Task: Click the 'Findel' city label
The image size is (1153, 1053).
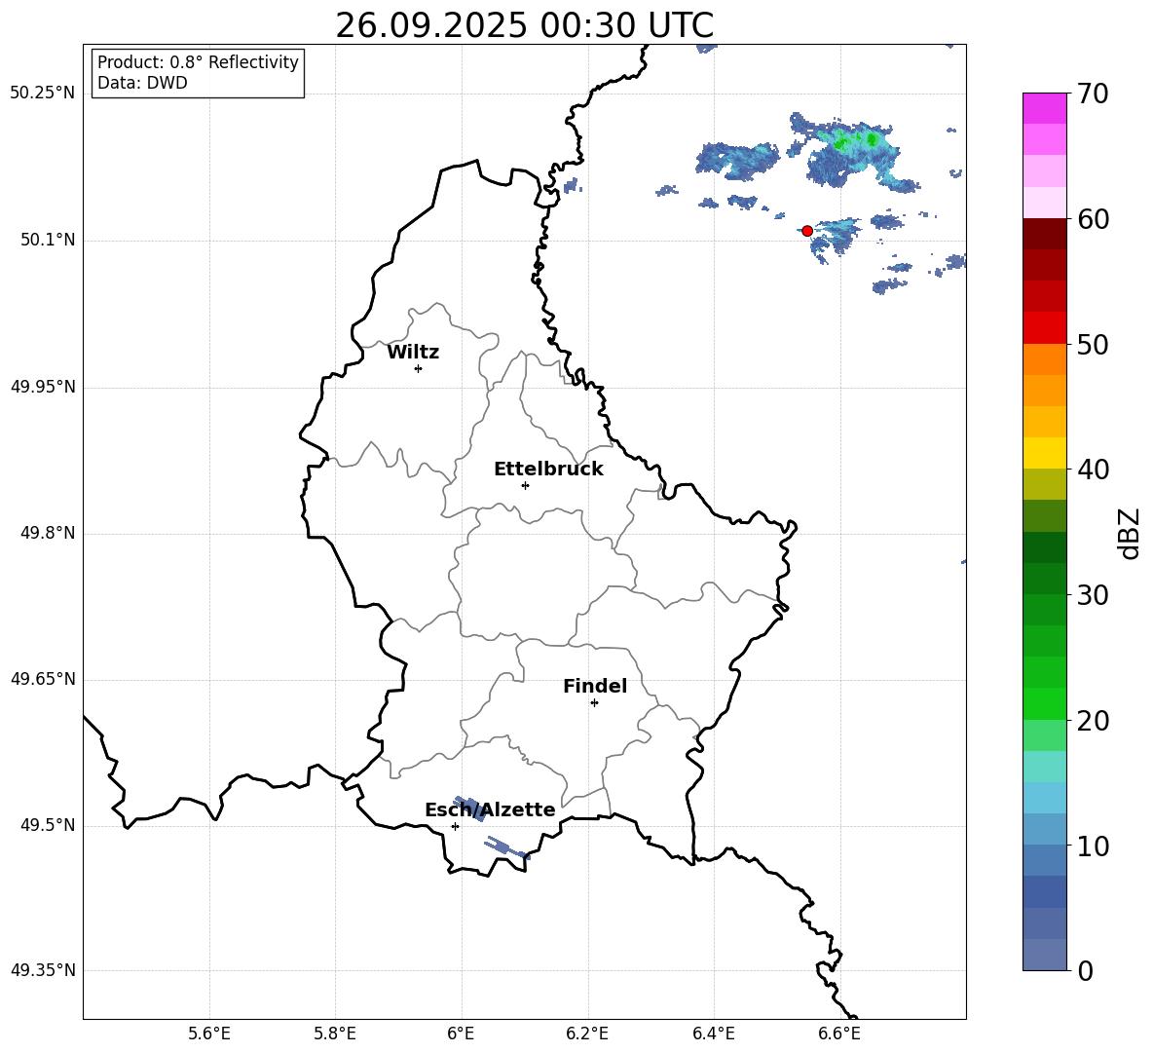Action: (x=595, y=686)
